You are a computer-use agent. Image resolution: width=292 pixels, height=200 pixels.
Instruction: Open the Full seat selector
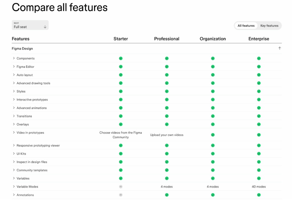tap(30, 25)
